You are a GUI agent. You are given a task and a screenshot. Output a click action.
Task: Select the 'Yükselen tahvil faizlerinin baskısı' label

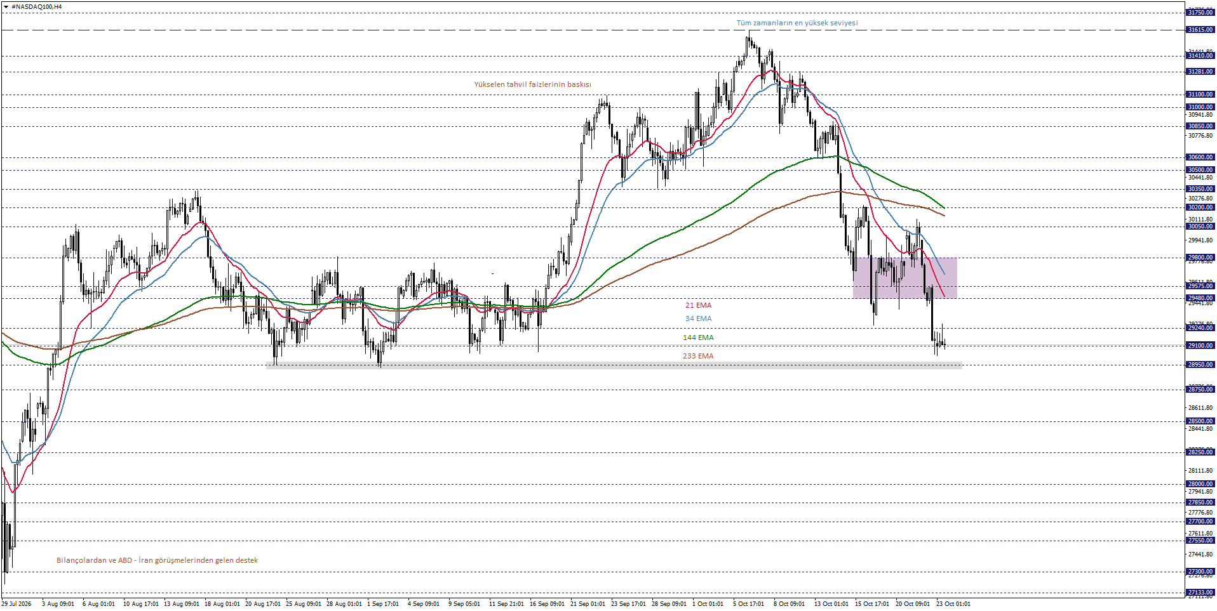click(532, 84)
